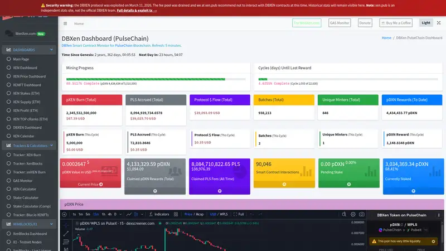Image resolution: width=446 pixels, height=251 pixels.
Task: Open the timeframe dropdown after D
Action: [x=120, y=214]
